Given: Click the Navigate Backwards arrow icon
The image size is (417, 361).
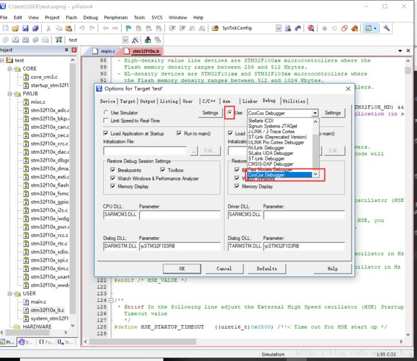Looking at the screenshot, I should [x=105, y=28].
